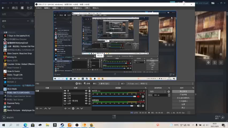Open game info icon in Steam game page
Viewport: 228px width, 128px height.
[215, 63]
